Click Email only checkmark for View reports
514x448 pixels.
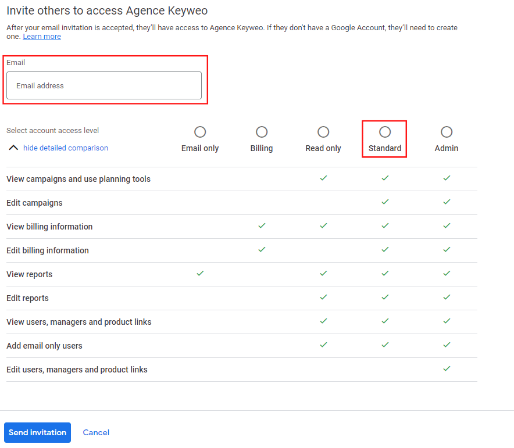pos(200,273)
